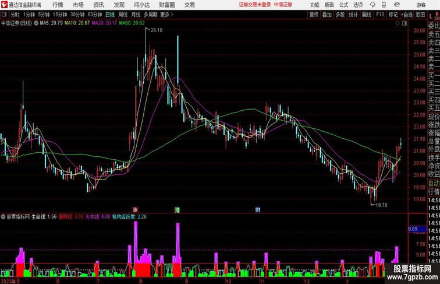Click the 返回 button
The height and width of the screenshot is (284, 440).
tap(420, 15)
